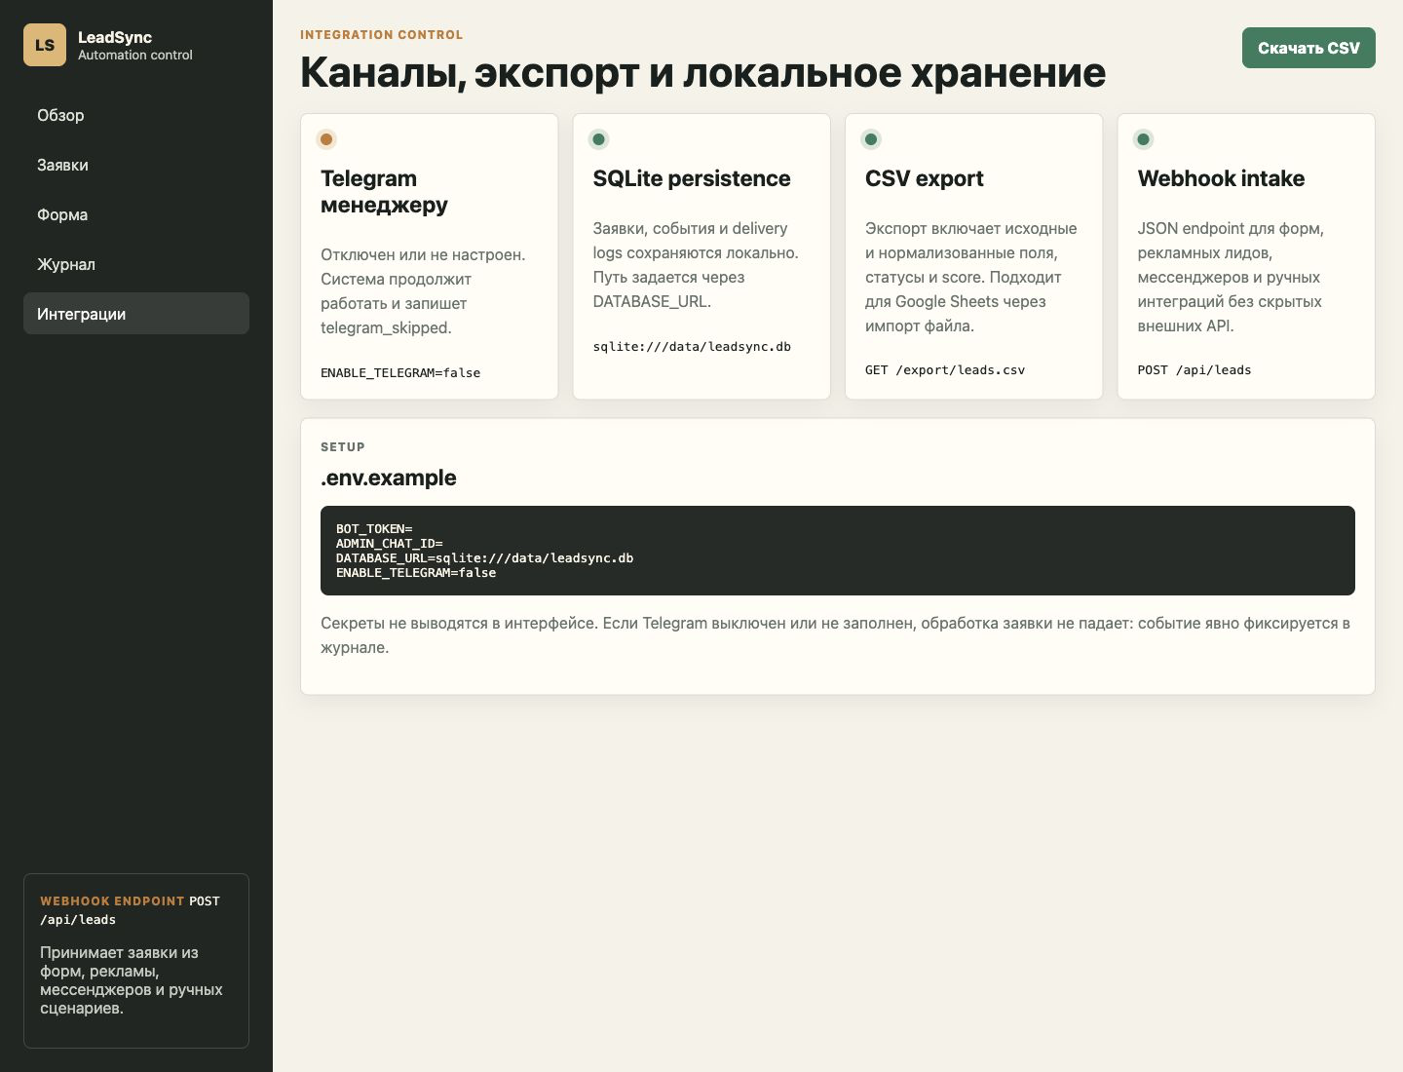Screen dimensions: 1403x1072
Task: Click Telegram description Отключен или не настроен
Action: 424,291
